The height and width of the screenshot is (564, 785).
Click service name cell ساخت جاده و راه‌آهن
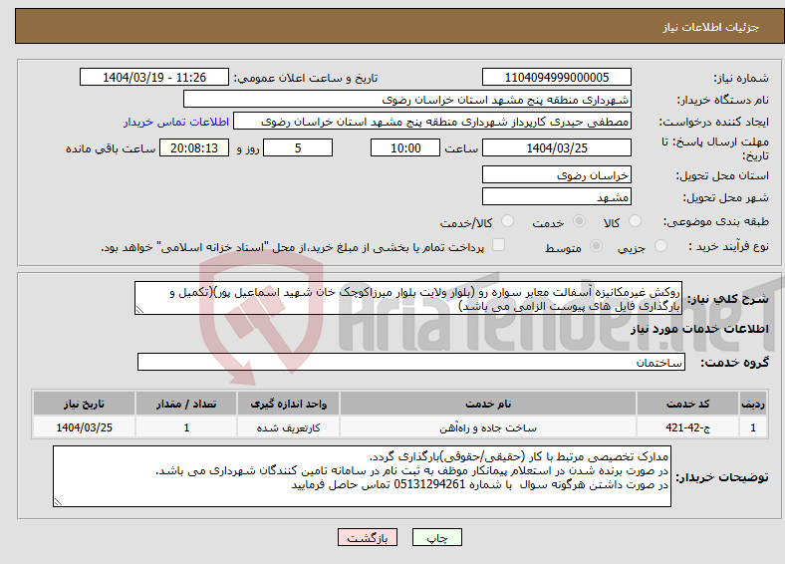(487, 427)
